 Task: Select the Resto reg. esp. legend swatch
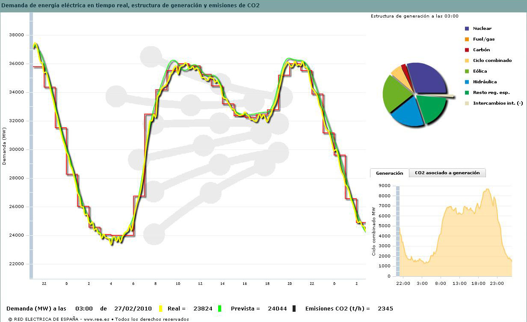tap(467, 93)
